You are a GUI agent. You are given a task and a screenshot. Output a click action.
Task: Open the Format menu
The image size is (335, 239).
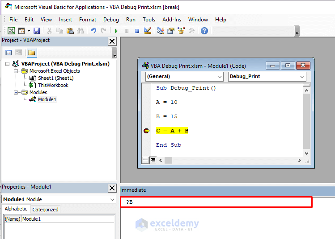88,20
